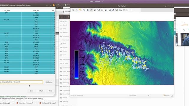Select the OSR_FRT site type cell
This screenshot has width=189, height=106.
(36, 60)
